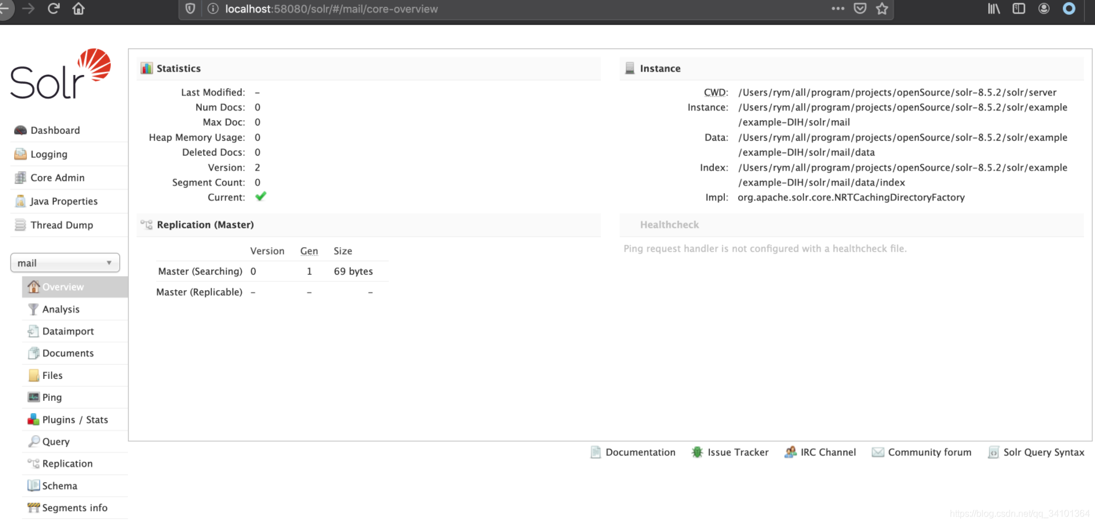1095x524 pixels.
Task: Click the Pocket save icon
Action: [x=860, y=9]
